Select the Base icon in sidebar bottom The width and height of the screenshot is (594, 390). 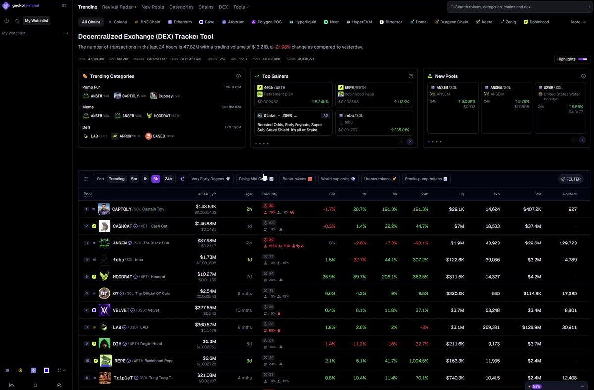pyautogui.click(x=46, y=370)
